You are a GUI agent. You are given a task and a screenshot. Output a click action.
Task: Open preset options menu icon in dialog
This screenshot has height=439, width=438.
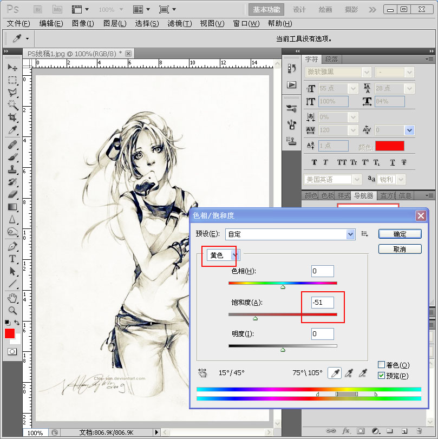point(364,234)
